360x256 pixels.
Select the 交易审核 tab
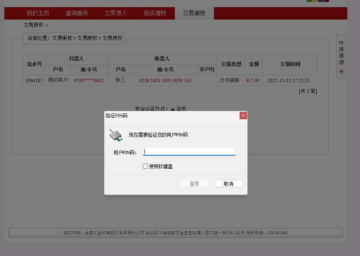pos(194,13)
